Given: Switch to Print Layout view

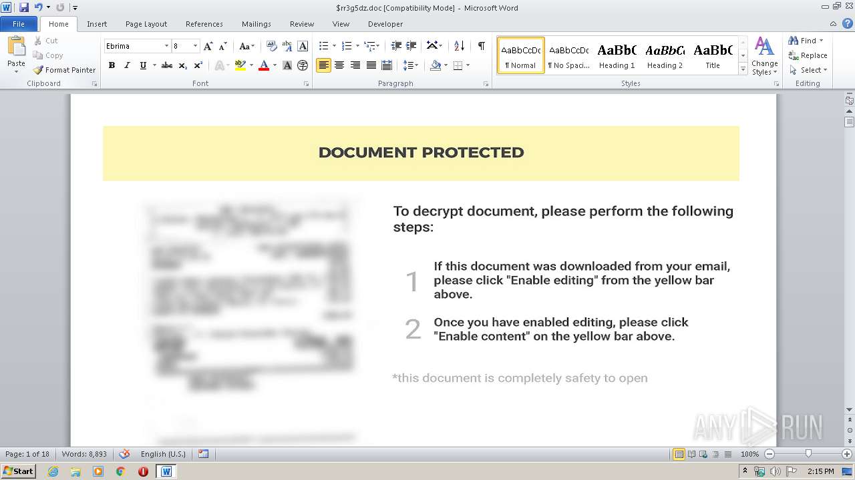Looking at the screenshot, I should click(679, 454).
